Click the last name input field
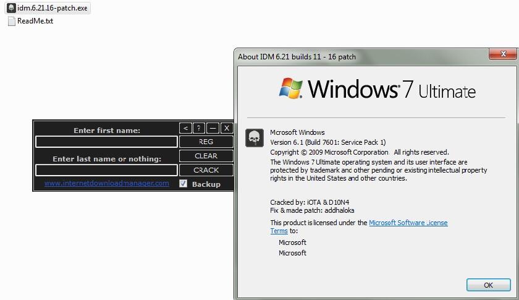Viewport: 519px width, 300px height. pos(106,170)
